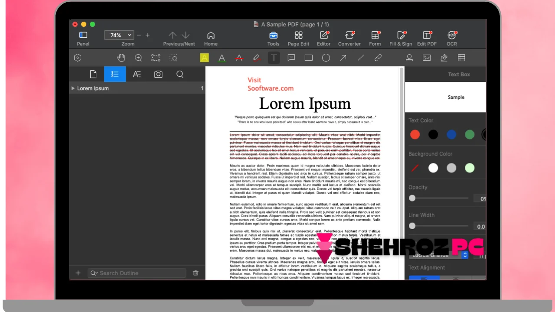This screenshot has width=555, height=312.
Task: Select the Signature tool
Action: click(x=444, y=58)
